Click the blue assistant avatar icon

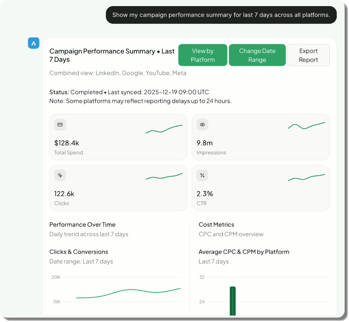[34, 43]
